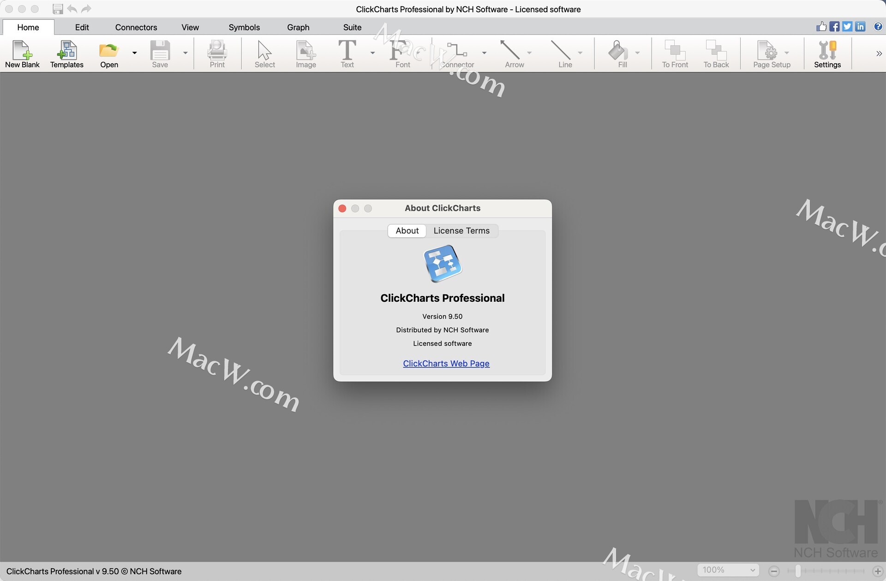Open the Connectors tab

coord(136,27)
